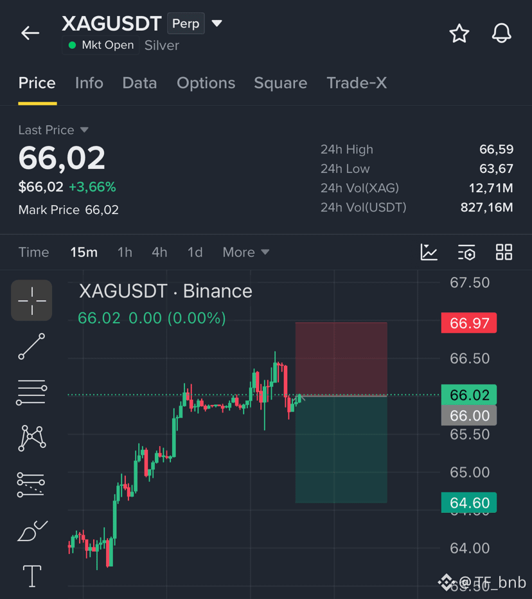532x599 pixels.
Task: Switch to the Price tab
Action: pyautogui.click(x=37, y=83)
